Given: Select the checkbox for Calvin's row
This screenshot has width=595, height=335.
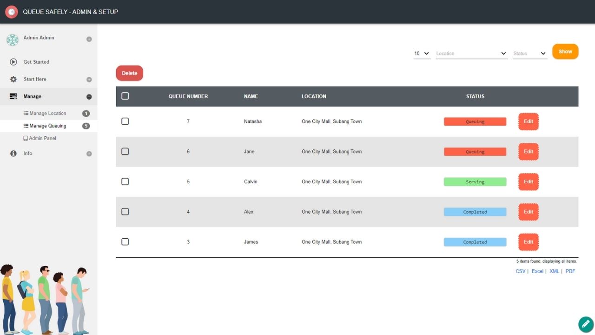Looking at the screenshot, I should tap(125, 181).
